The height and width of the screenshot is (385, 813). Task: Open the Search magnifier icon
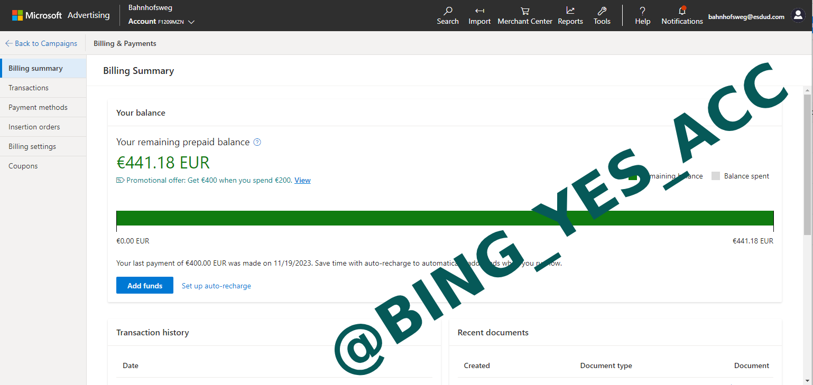tap(448, 11)
